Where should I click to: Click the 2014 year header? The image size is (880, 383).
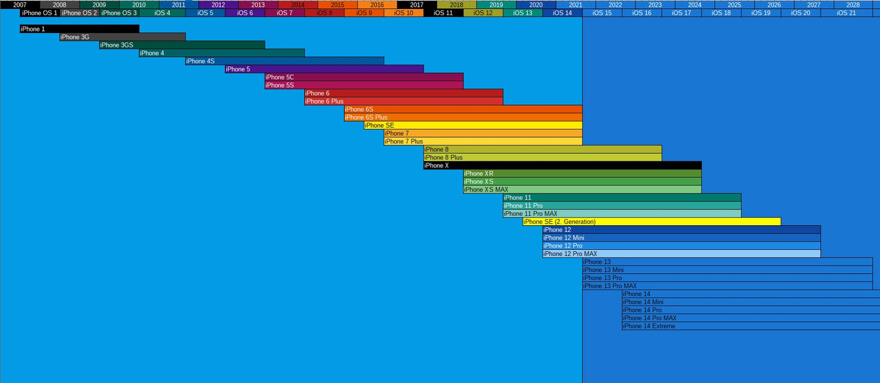coord(298,4)
